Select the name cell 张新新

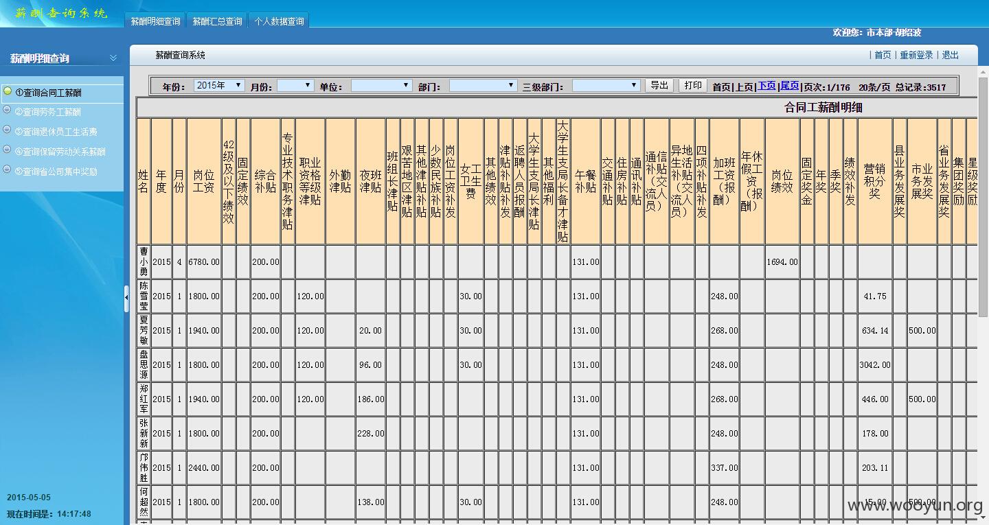(144, 433)
